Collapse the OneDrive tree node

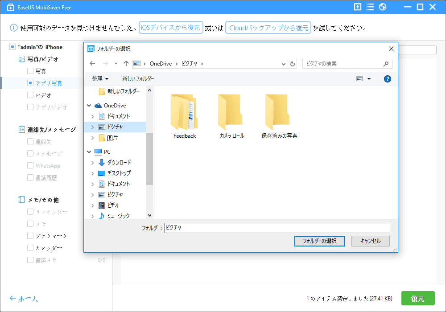pos(89,106)
